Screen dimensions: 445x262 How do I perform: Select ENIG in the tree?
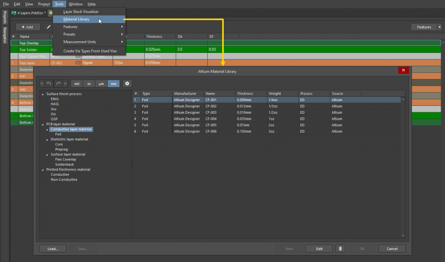(x=55, y=99)
